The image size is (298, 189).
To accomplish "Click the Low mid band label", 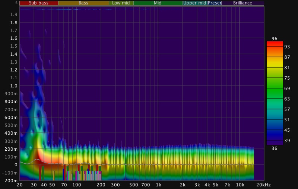I will (121, 3).
